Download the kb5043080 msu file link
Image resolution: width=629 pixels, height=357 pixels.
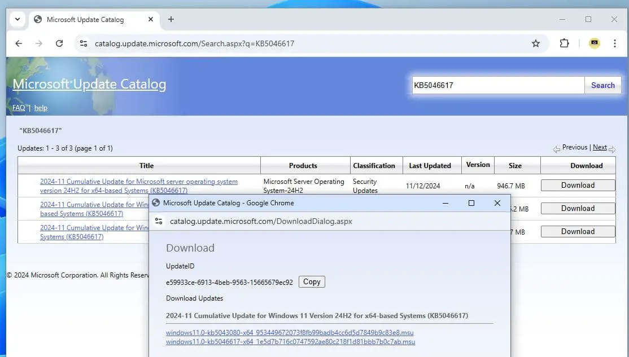[290, 333]
